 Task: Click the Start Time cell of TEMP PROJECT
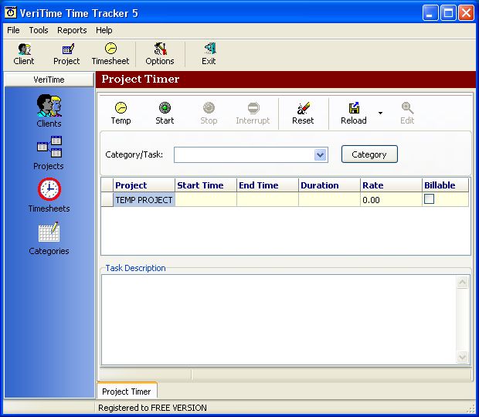206,200
